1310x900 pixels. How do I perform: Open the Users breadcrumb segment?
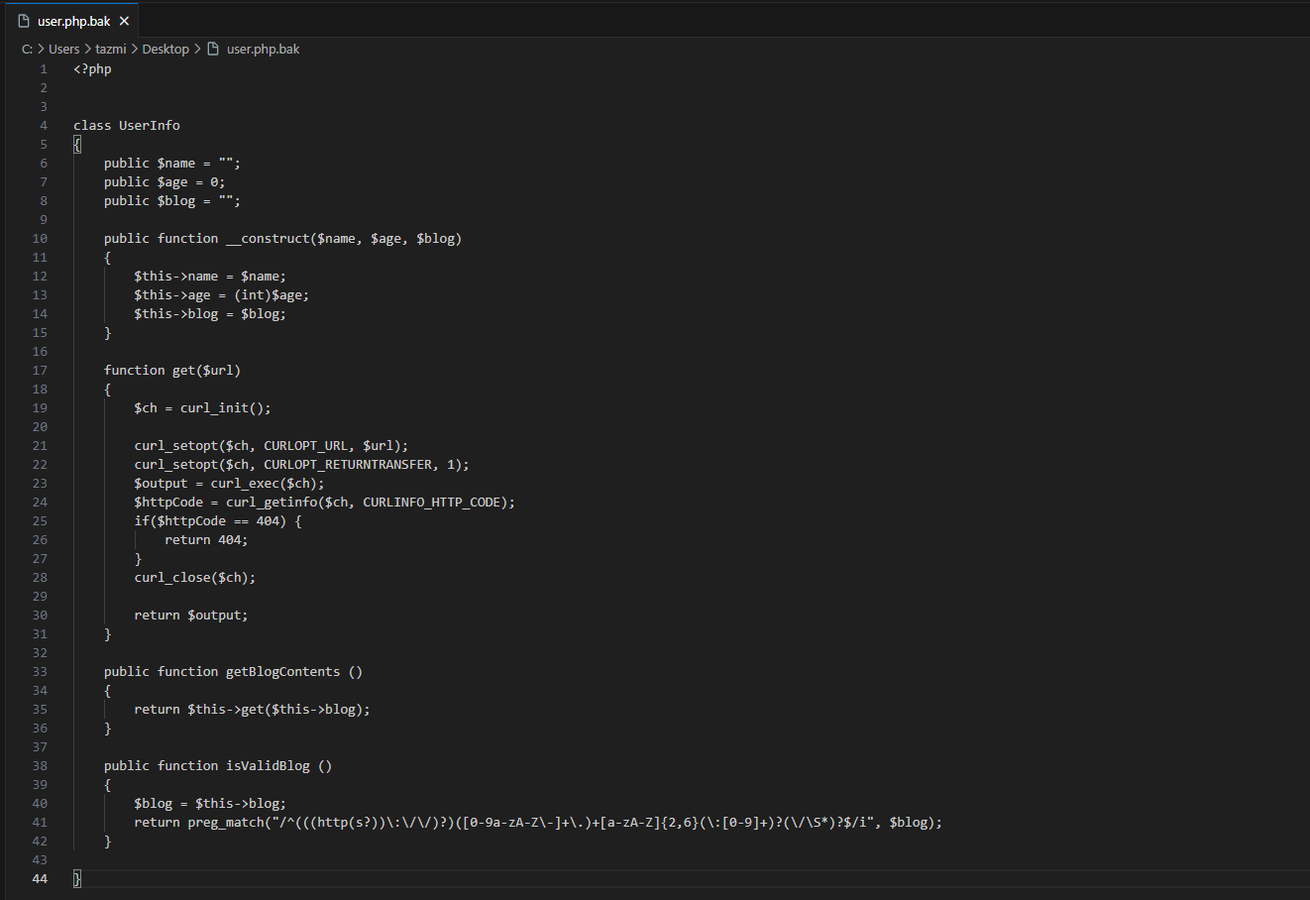click(64, 49)
